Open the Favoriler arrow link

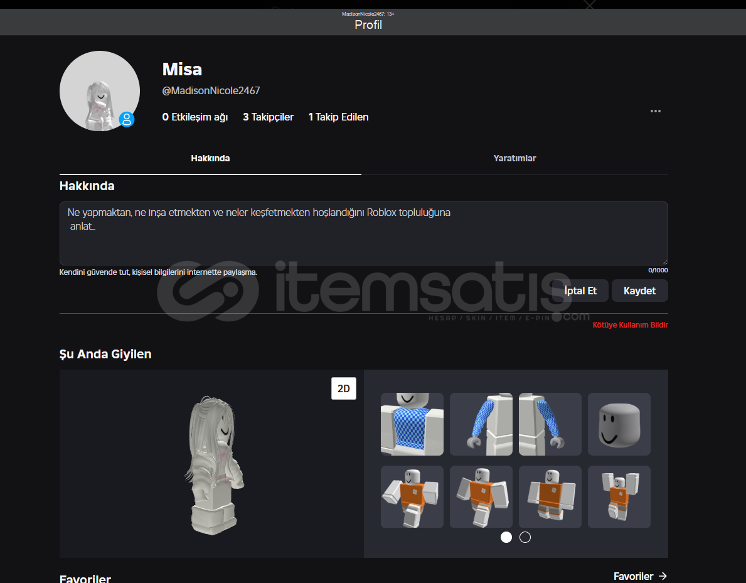[x=641, y=576]
